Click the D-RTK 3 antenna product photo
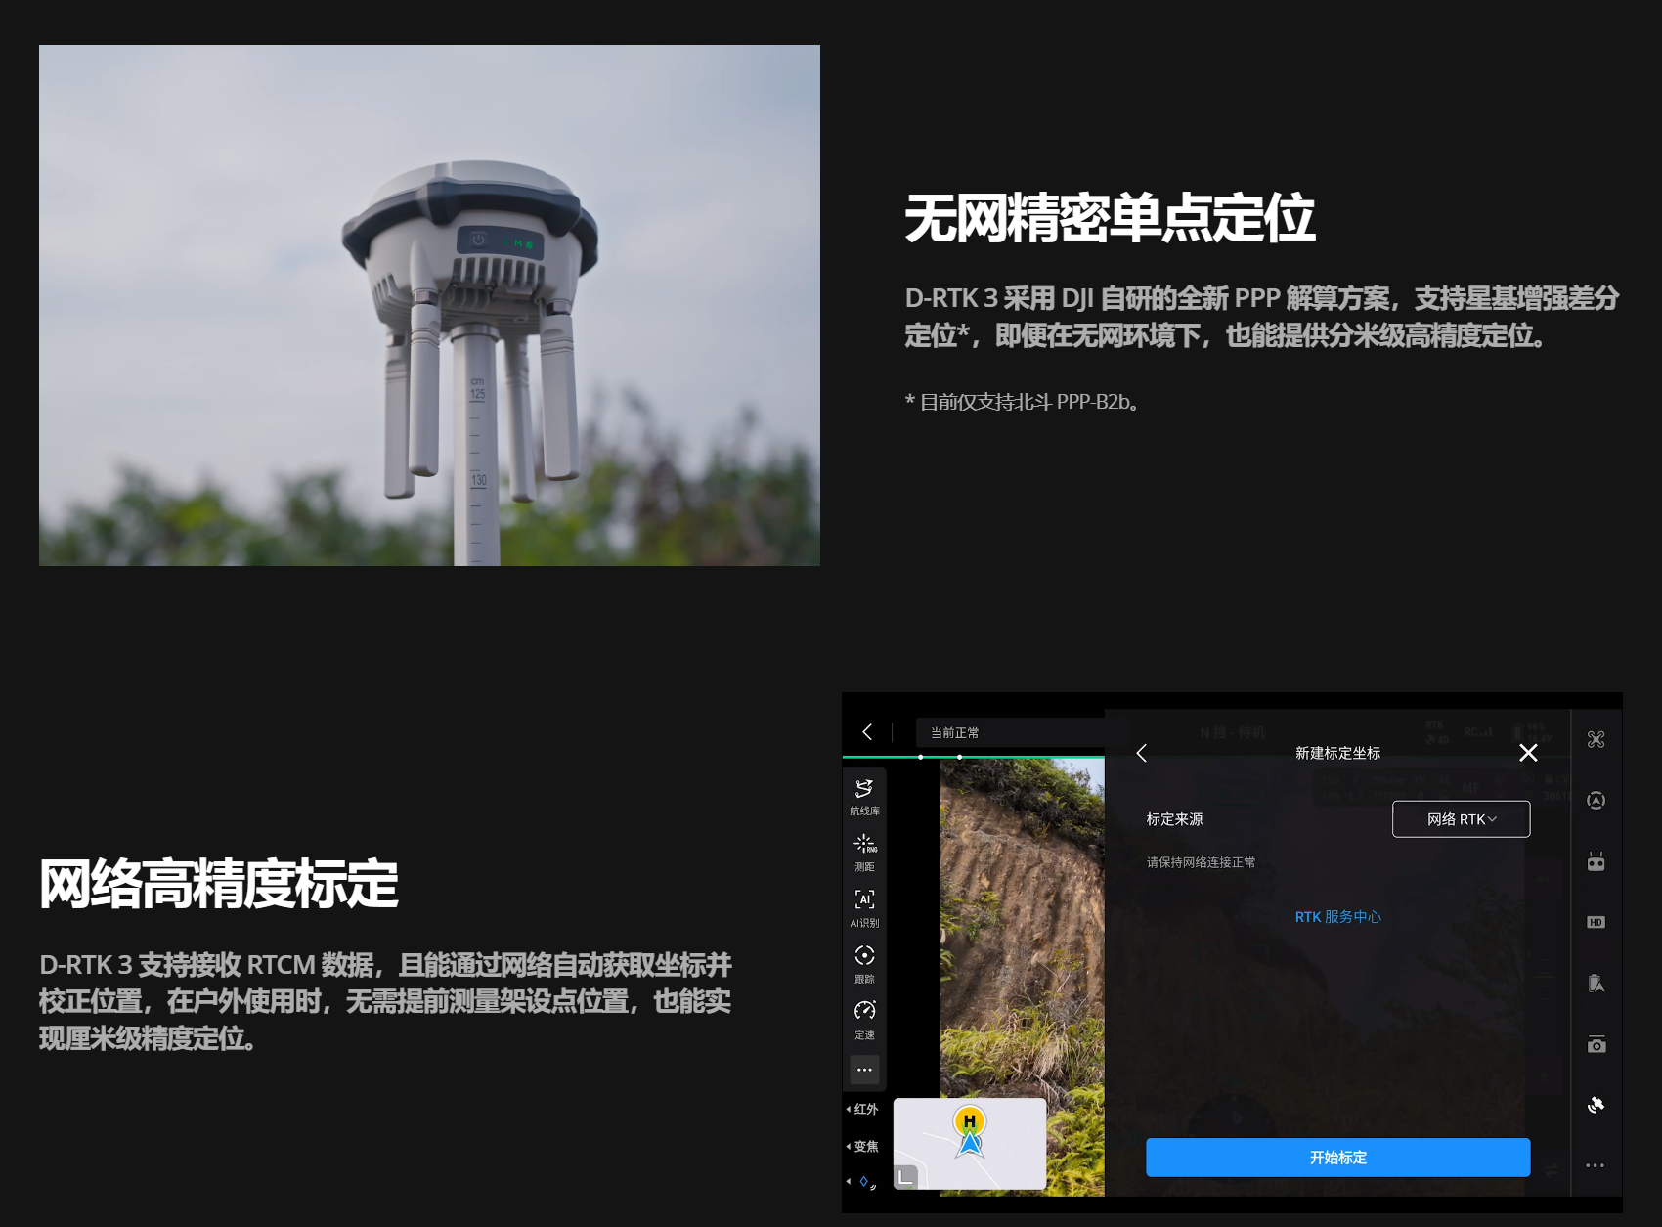Screen dimensions: 1662x1227 click(x=429, y=305)
